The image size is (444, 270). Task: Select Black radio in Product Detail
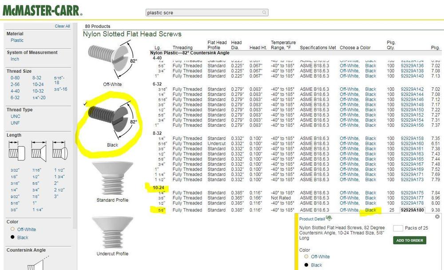coord(306,265)
